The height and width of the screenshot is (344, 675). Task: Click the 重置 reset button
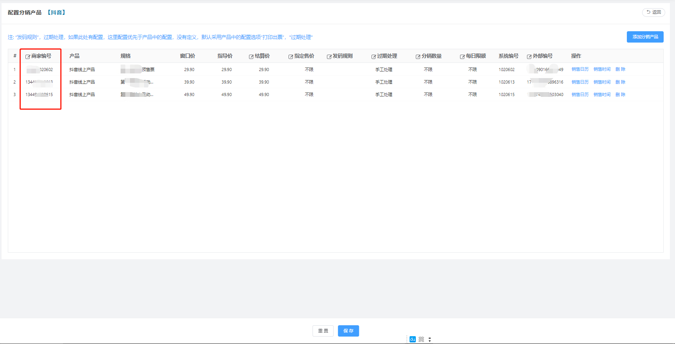tap(323, 331)
